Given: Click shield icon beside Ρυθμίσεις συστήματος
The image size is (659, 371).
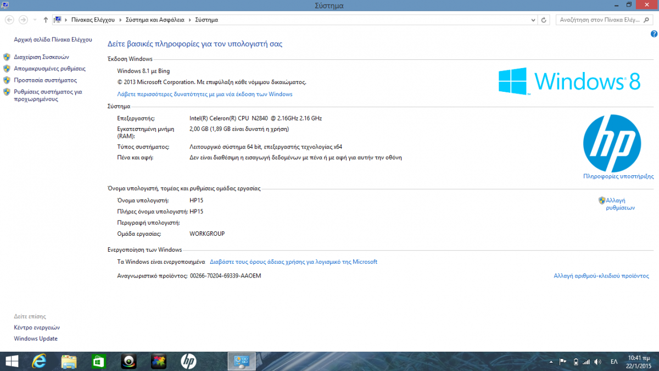Looking at the screenshot, I should pyautogui.click(x=7, y=92).
